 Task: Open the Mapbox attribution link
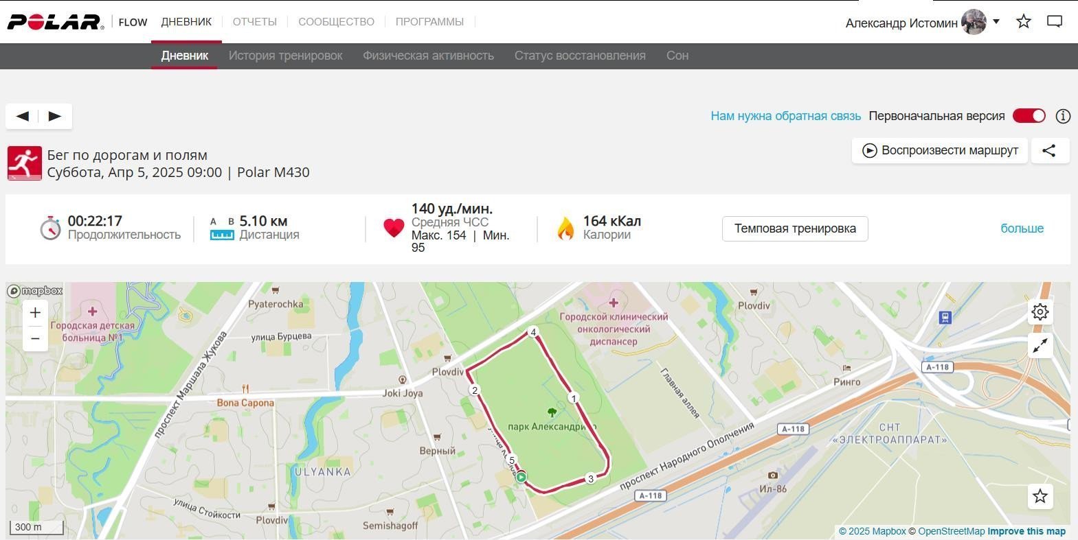tap(873, 531)
